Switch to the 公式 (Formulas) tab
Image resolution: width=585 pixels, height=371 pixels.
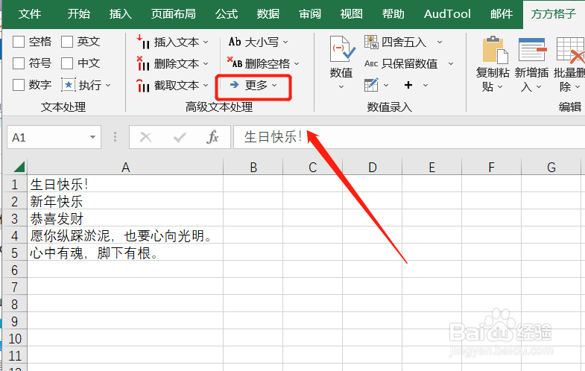click(226, 14)
